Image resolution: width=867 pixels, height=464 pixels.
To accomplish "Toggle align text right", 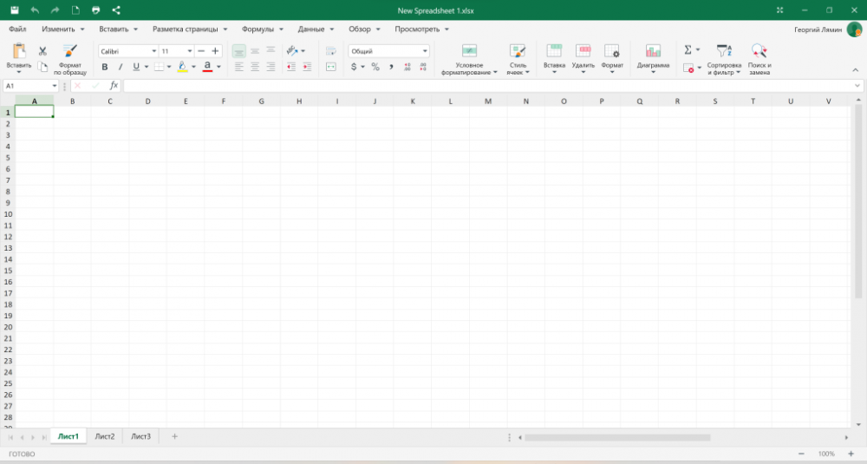I will point(271,67).
